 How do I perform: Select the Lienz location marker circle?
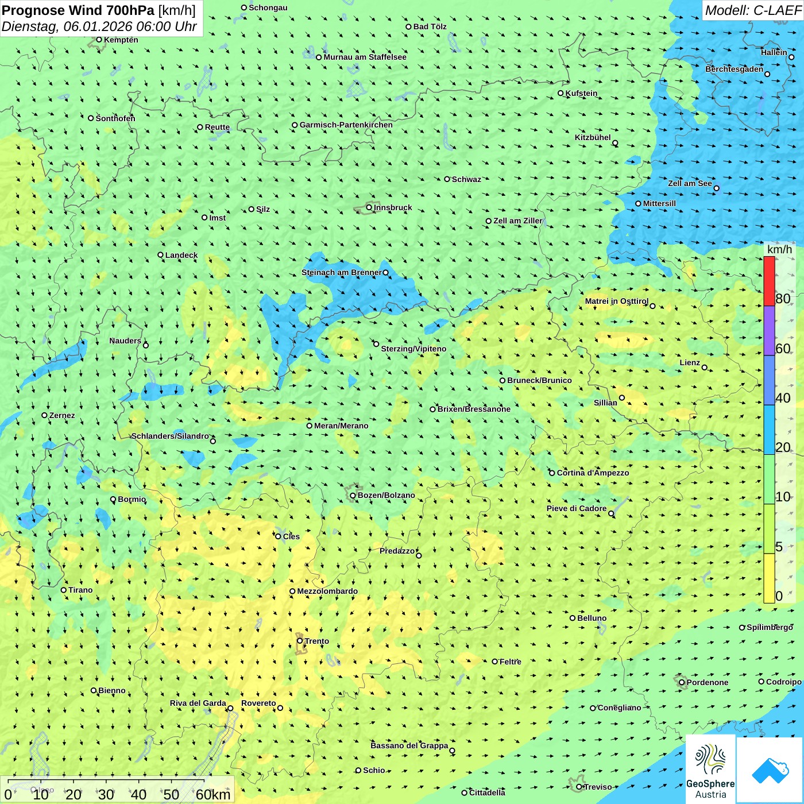705,368
